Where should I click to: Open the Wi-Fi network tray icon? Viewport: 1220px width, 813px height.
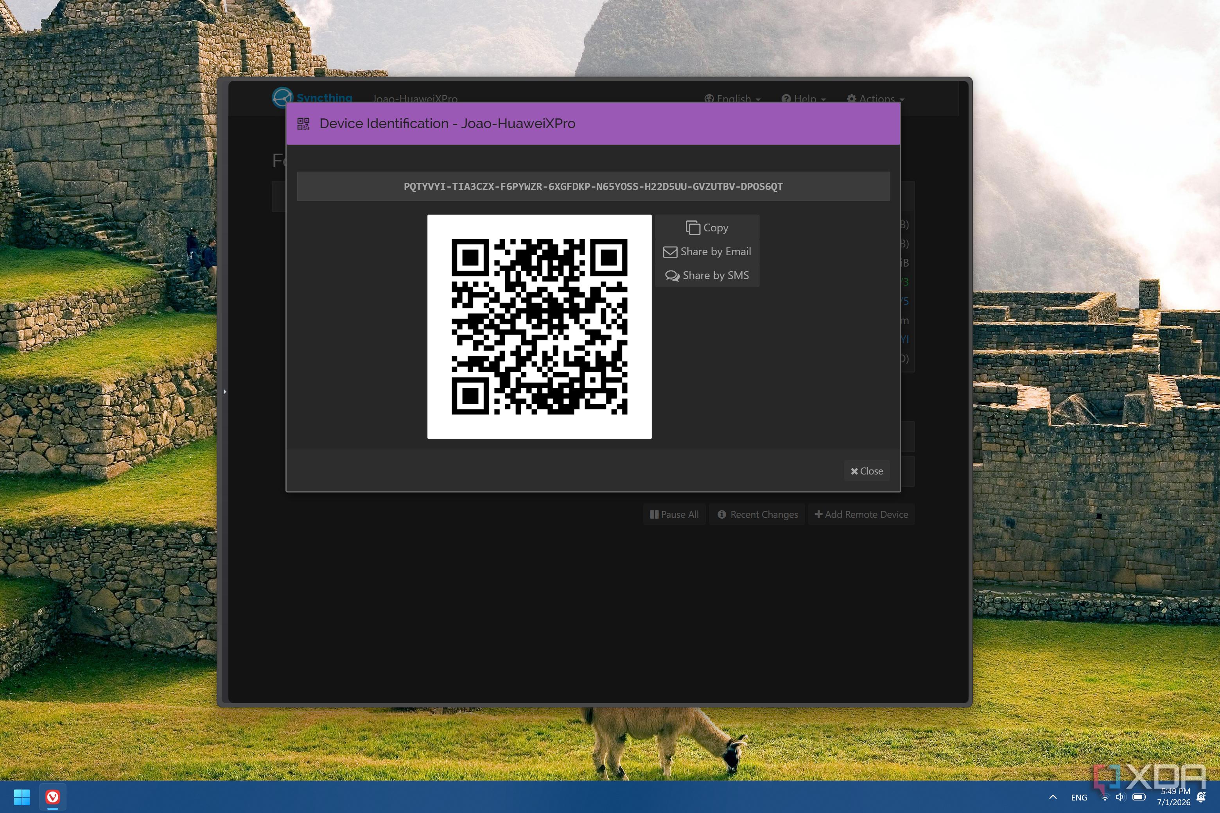(1105, 797)
